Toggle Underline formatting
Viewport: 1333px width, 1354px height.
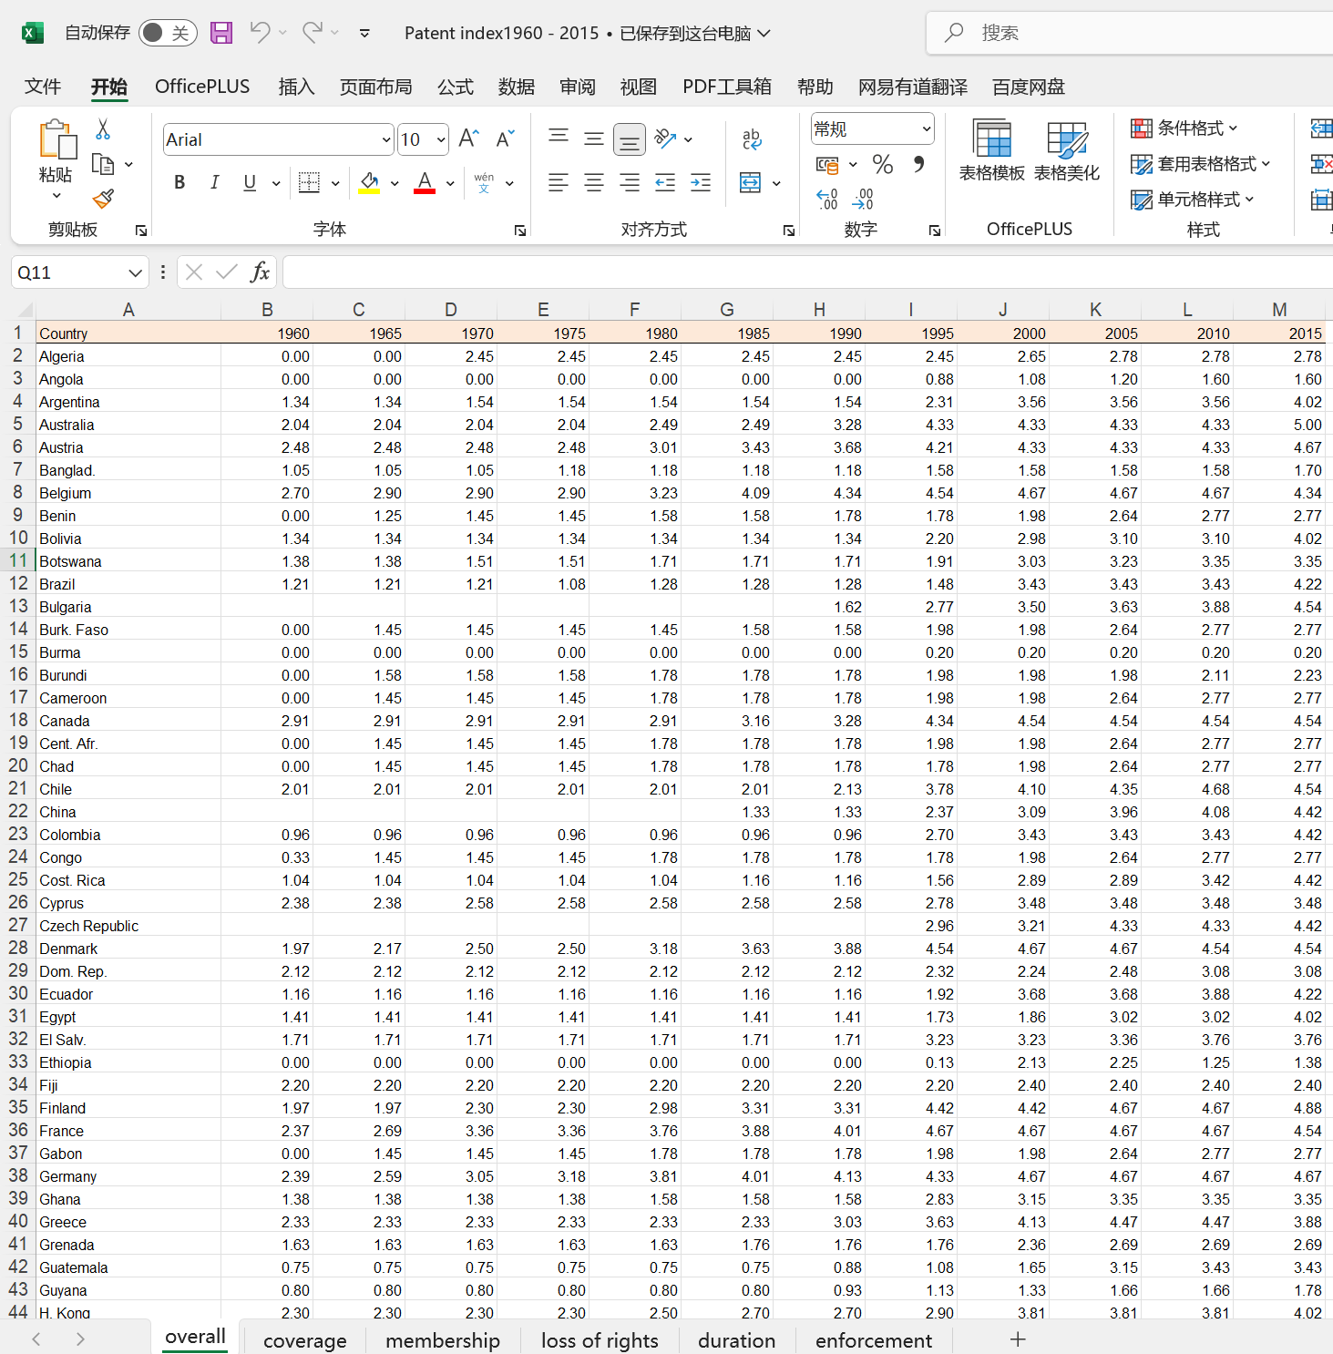click(250, 182)
